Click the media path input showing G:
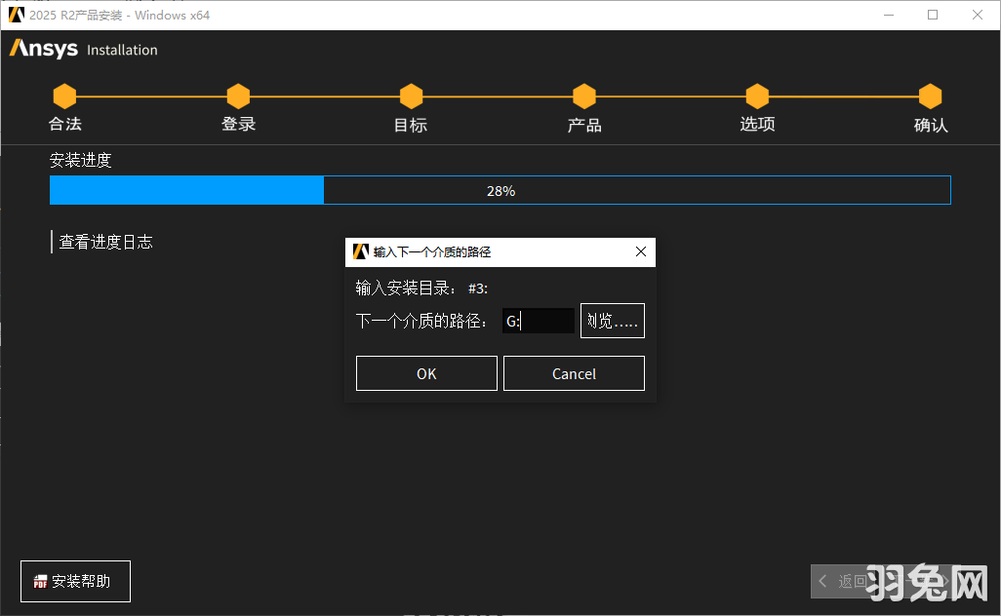Image resolution: width=1001 pixels, height=616 pixels. [x=539, y=320]
